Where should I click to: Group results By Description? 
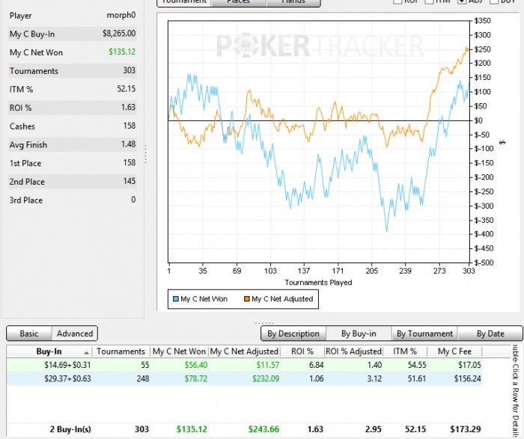pos(293,334)
